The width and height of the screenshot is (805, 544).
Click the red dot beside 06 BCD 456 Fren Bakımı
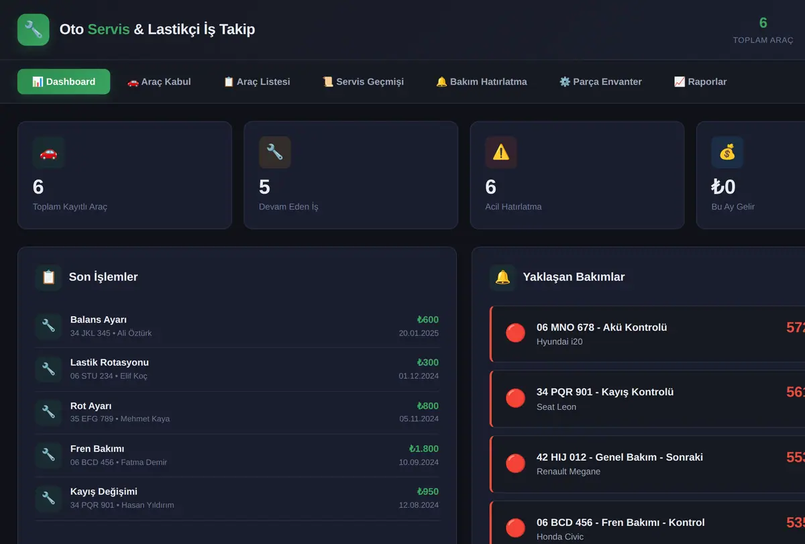[515, 528]
